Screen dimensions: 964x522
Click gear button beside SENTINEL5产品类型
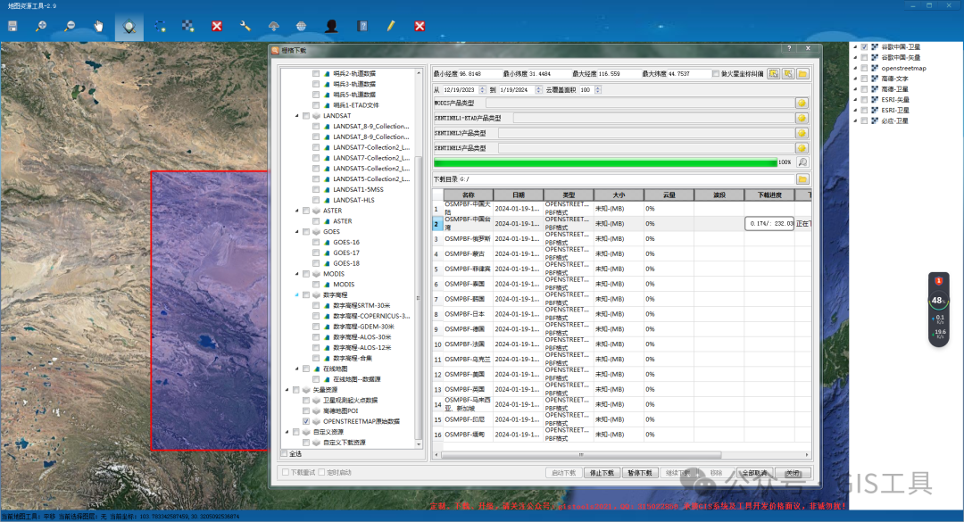[802, 148]
